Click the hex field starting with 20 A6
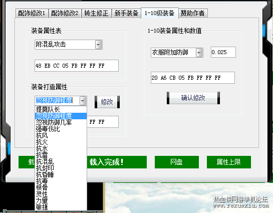The width and height of the screenshot is (273, 213). coord(193,78)
